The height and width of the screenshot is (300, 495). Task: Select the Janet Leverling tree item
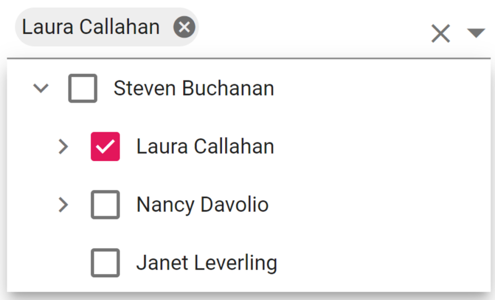(207, 263)
